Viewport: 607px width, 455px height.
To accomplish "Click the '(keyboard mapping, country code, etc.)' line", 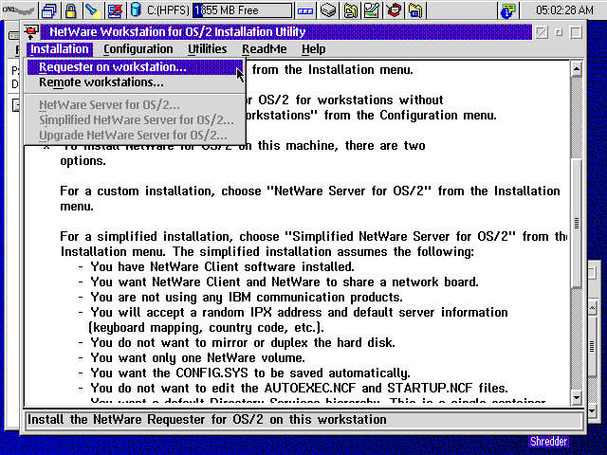I will [206, 328].
